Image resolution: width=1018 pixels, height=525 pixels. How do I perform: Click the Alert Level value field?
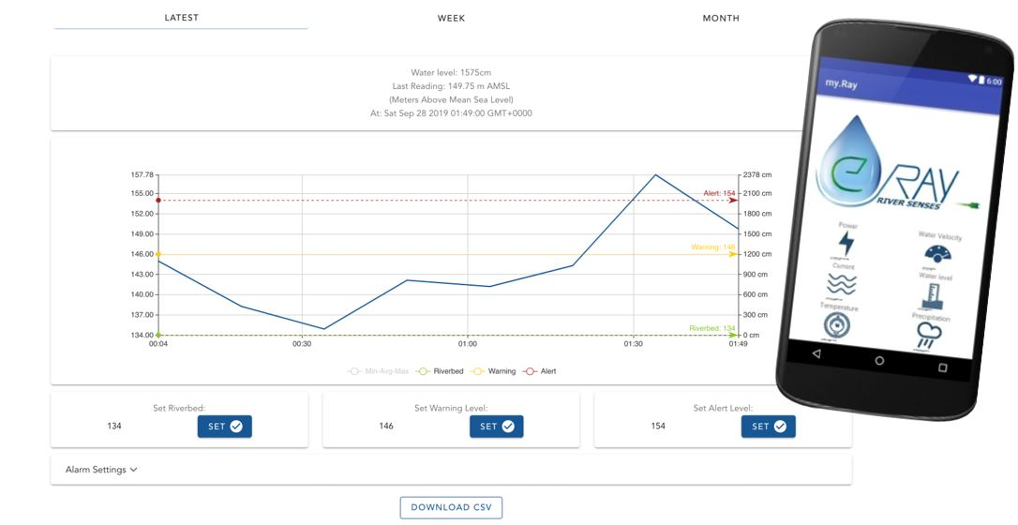tap(658, 427)
